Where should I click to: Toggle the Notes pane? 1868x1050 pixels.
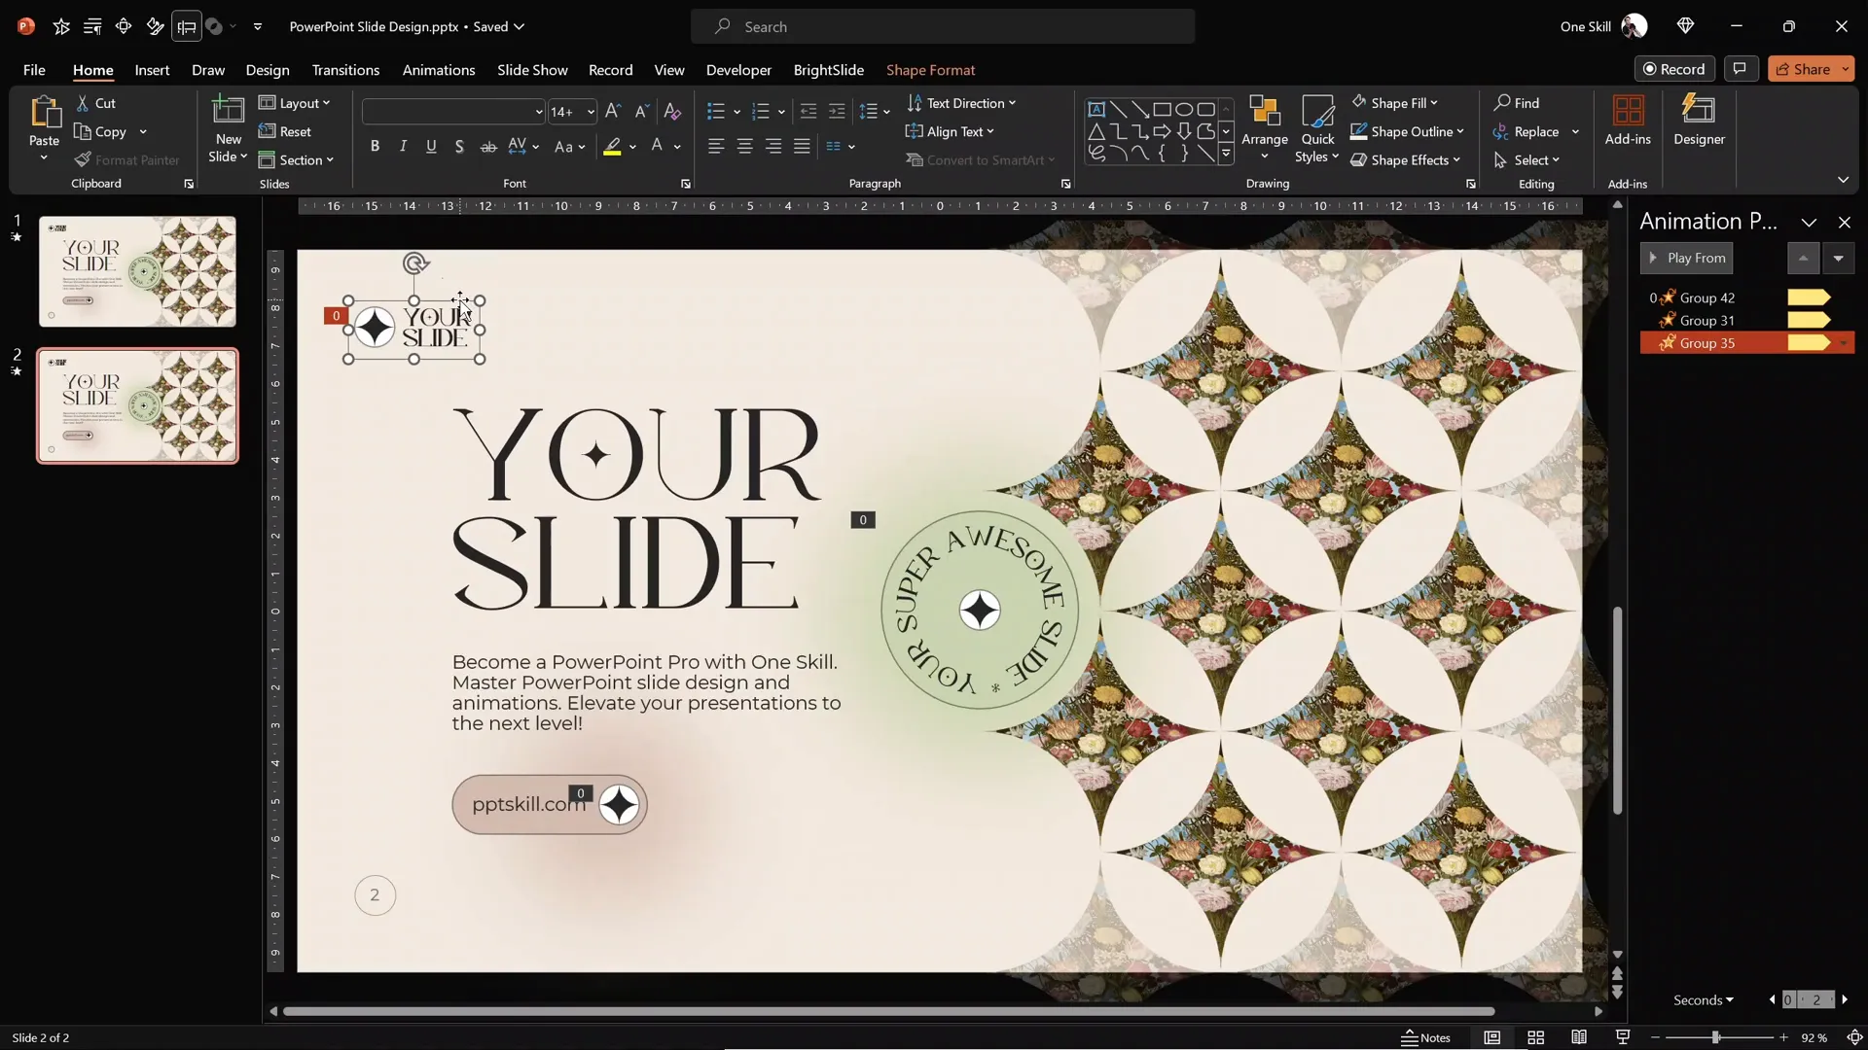[1426, 1037]
